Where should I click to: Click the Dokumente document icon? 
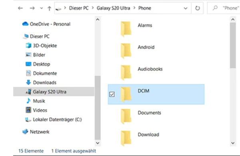(28, 73)
